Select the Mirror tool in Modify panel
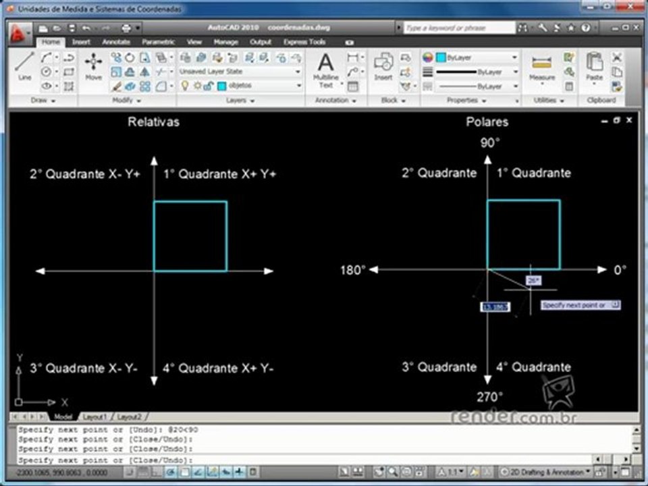This screenshot has height=486, width=648. (144, 72)
